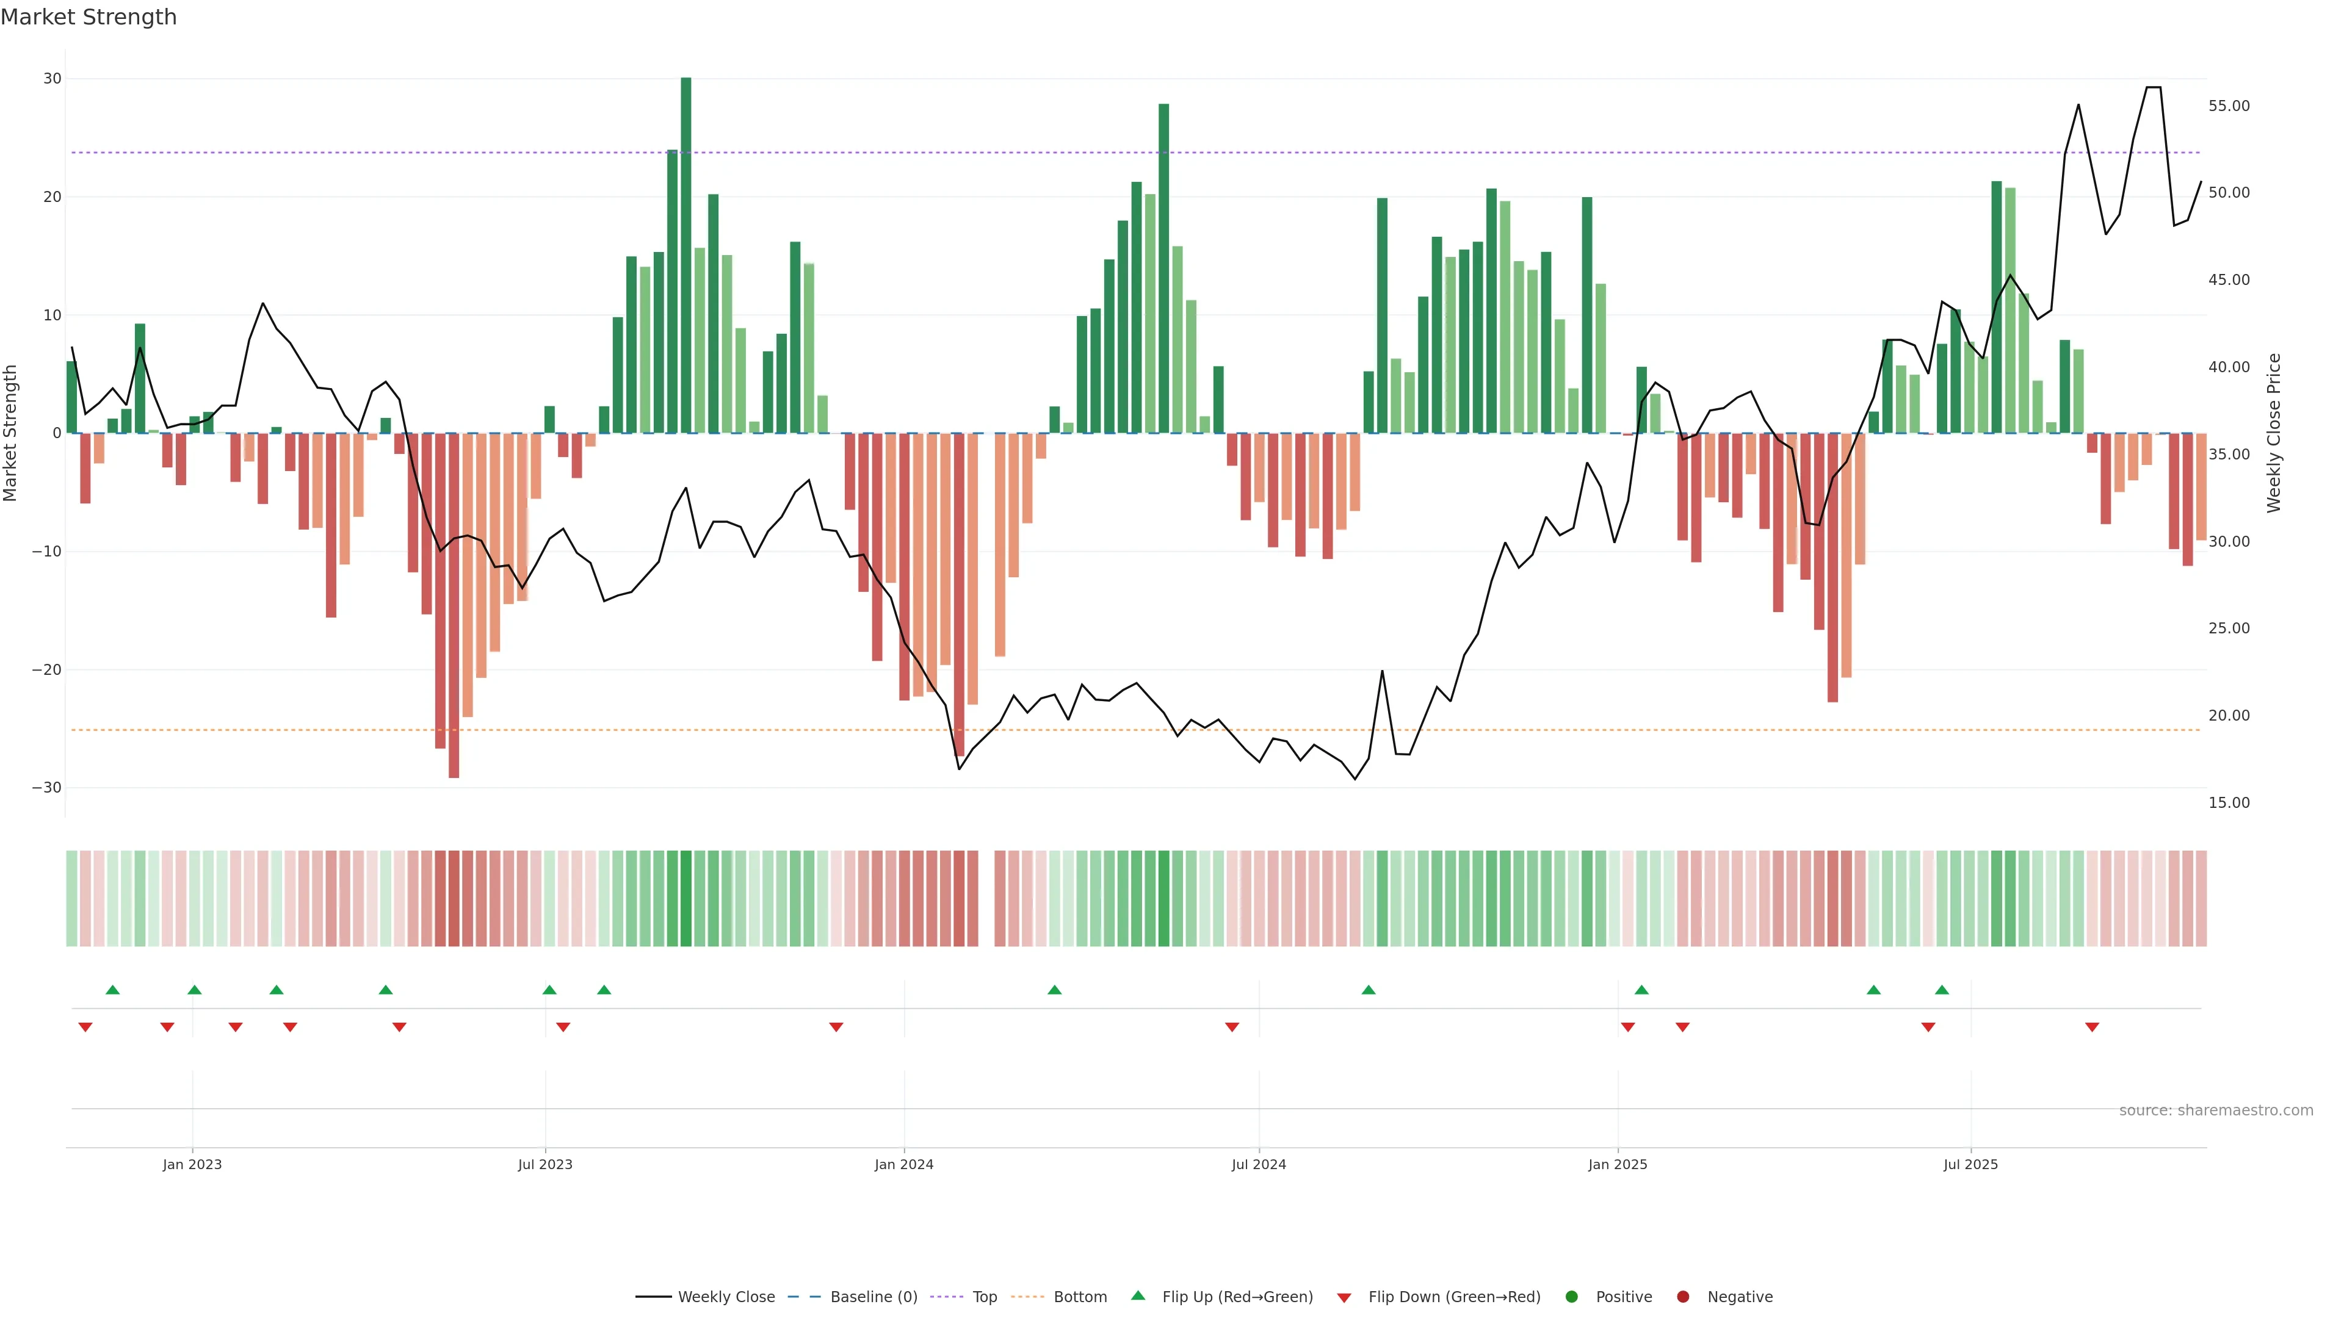Open the source sharemaestro.com text
The image size is (2344, 1318).
pyautogui.click(x=2216, y=1111)
